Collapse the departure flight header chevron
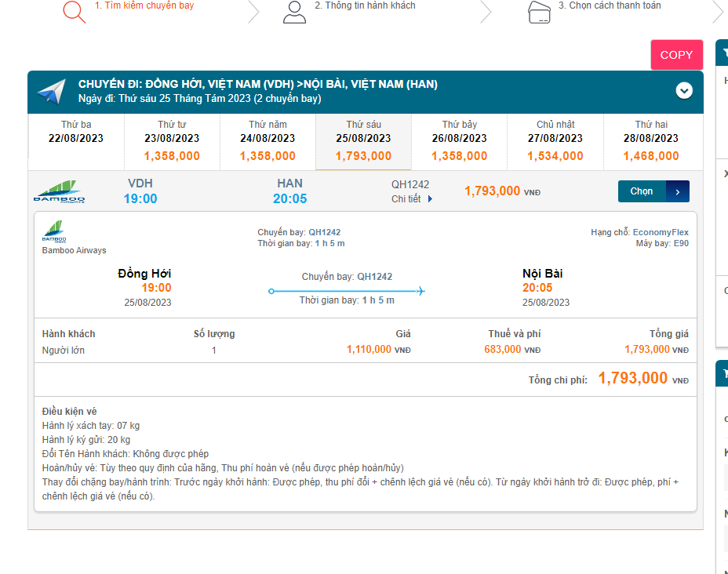 (x=684, y=91)
